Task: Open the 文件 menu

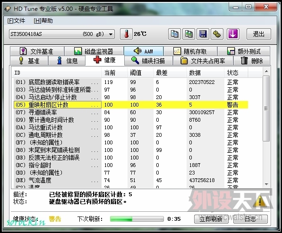Action: point(16,21)
